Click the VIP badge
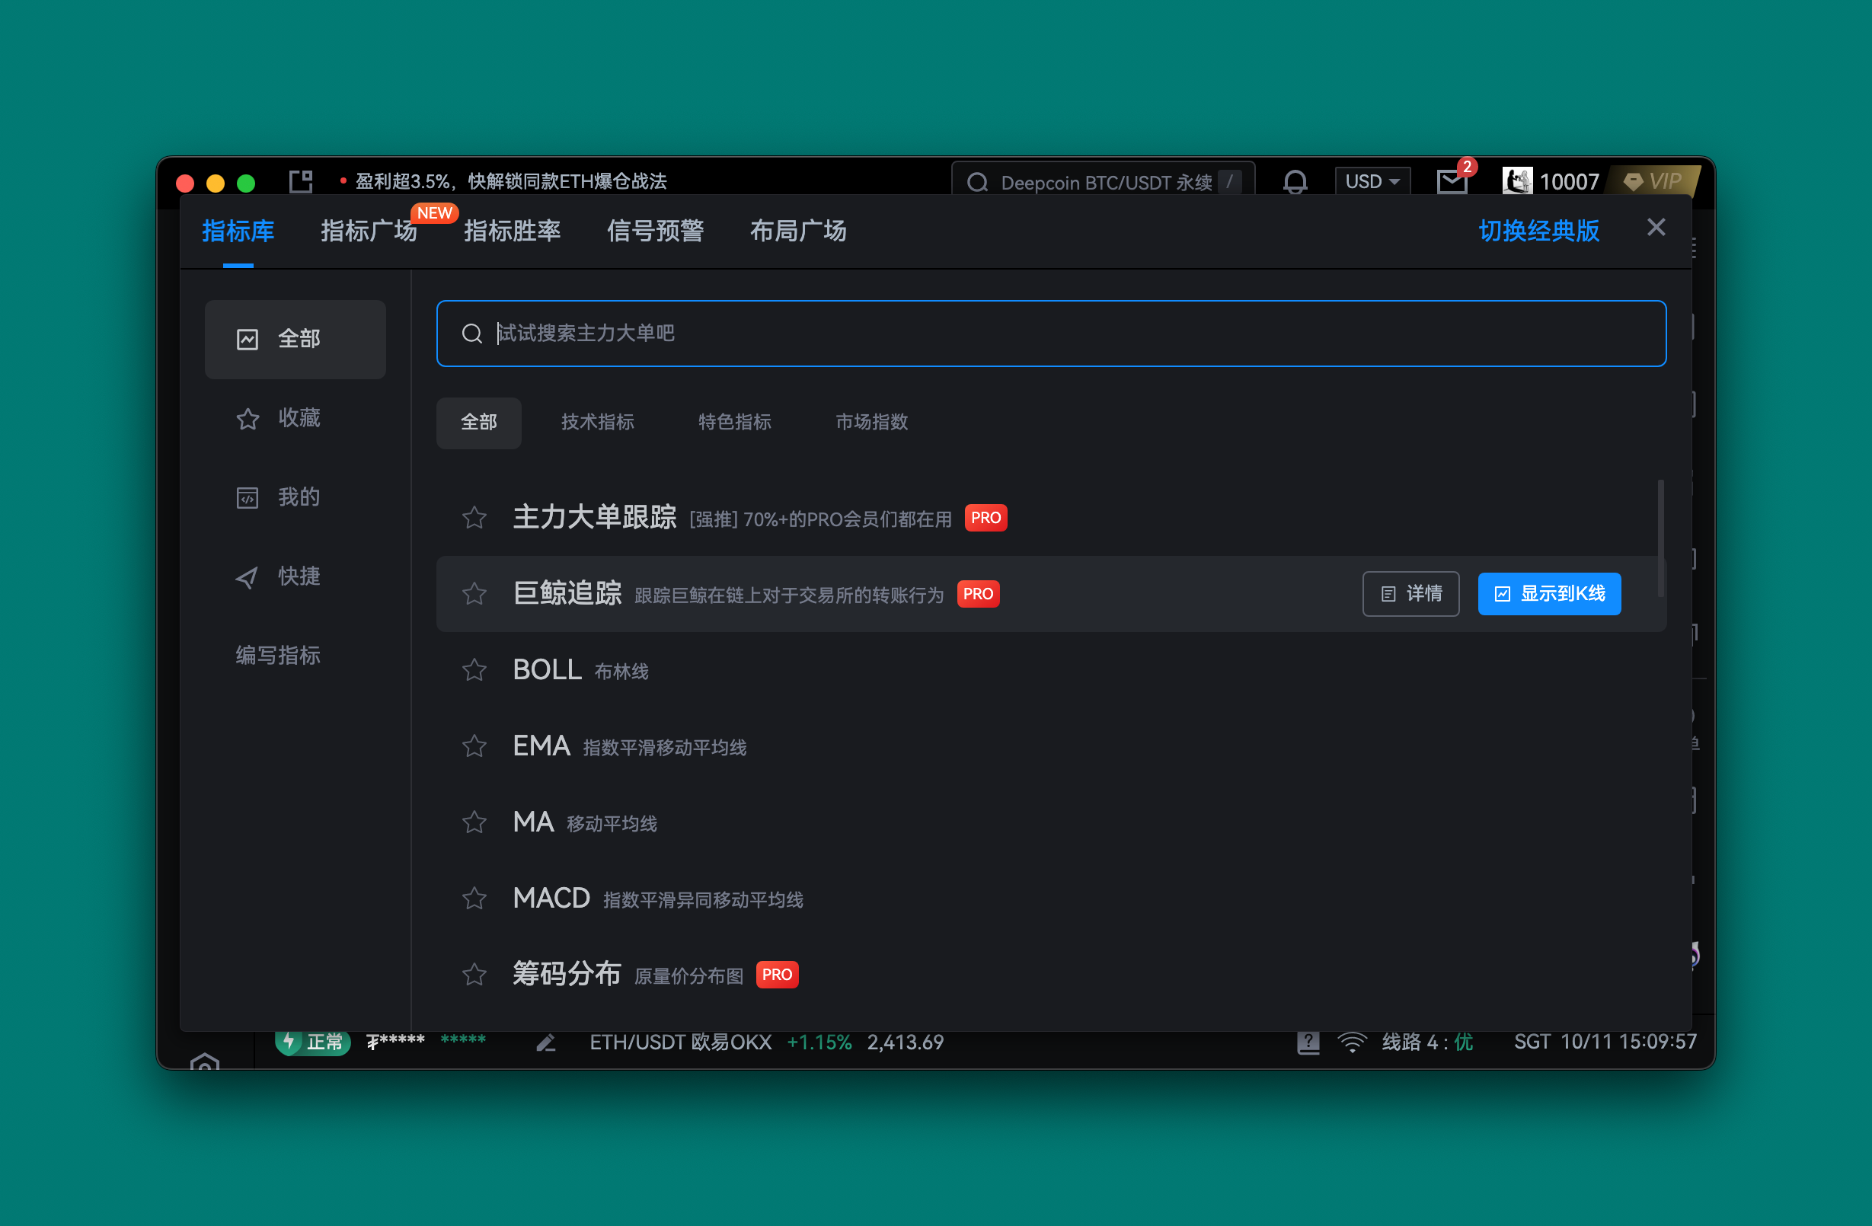1872x1226 pixels. (x=1654, y=182)
